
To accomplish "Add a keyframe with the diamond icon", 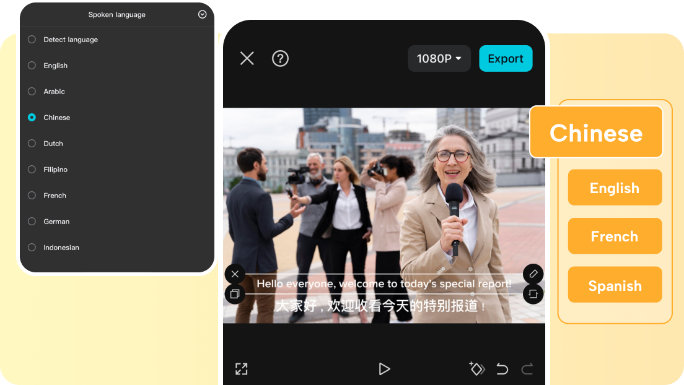I will (477, 369).
